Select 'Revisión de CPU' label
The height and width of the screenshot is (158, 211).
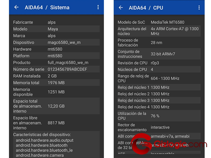click(132, 63)
